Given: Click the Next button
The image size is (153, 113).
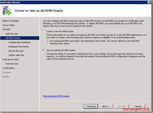Looking at the screenshot, I should pyautogui.click(x=106, y=106).
